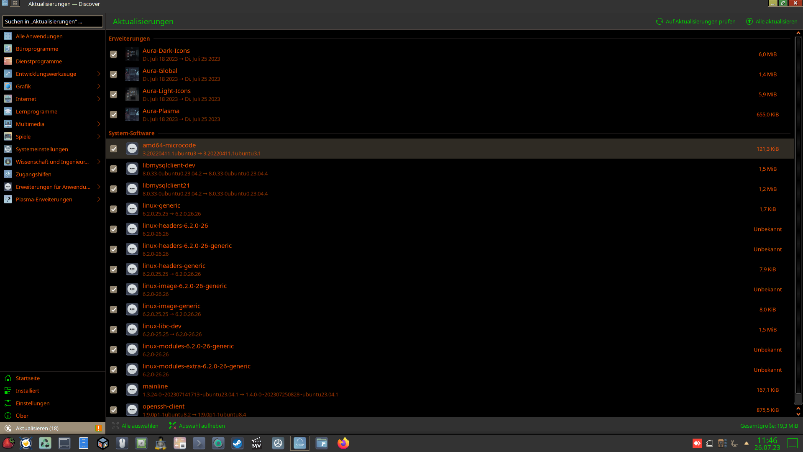Uncheck the Aura-Global update

pos(113,74)
